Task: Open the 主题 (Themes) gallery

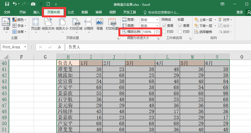Action: (6, 25)
